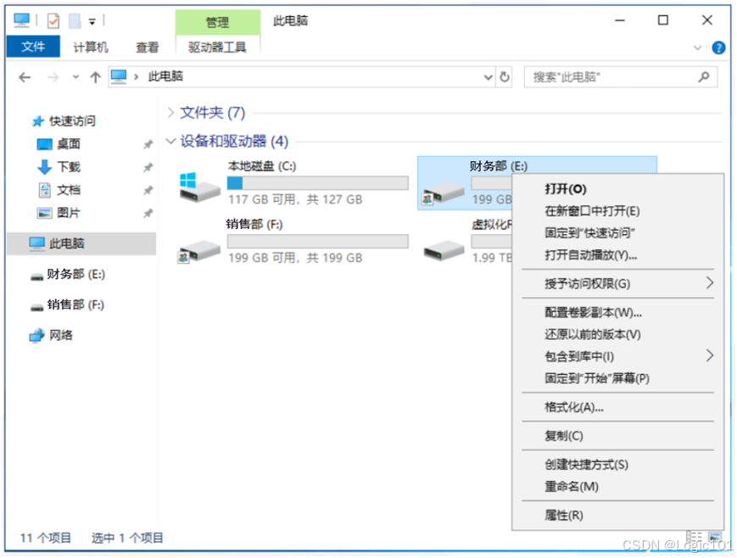The image size is (737, 558).
Task: Select 此电脑 in the navigation pane
Action: point(81,243)
